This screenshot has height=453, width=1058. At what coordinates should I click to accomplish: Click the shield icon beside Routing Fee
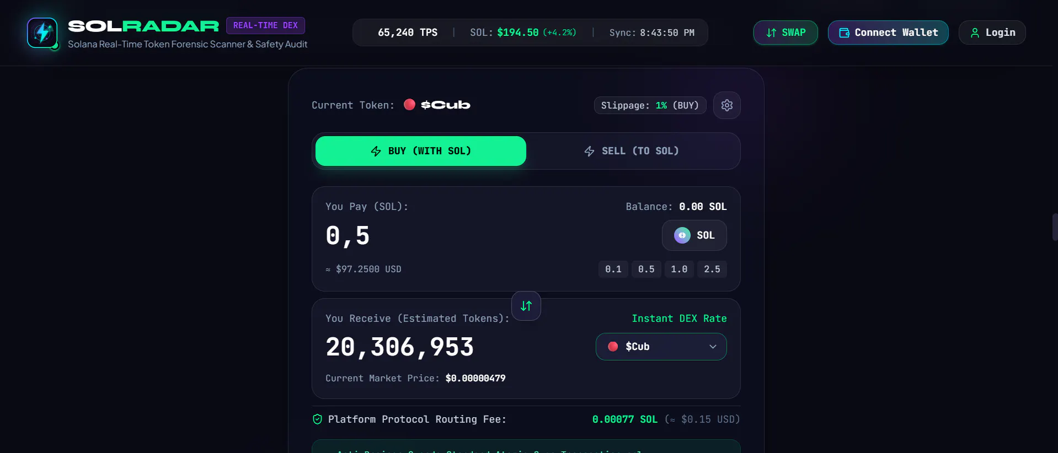pos(317,419)
